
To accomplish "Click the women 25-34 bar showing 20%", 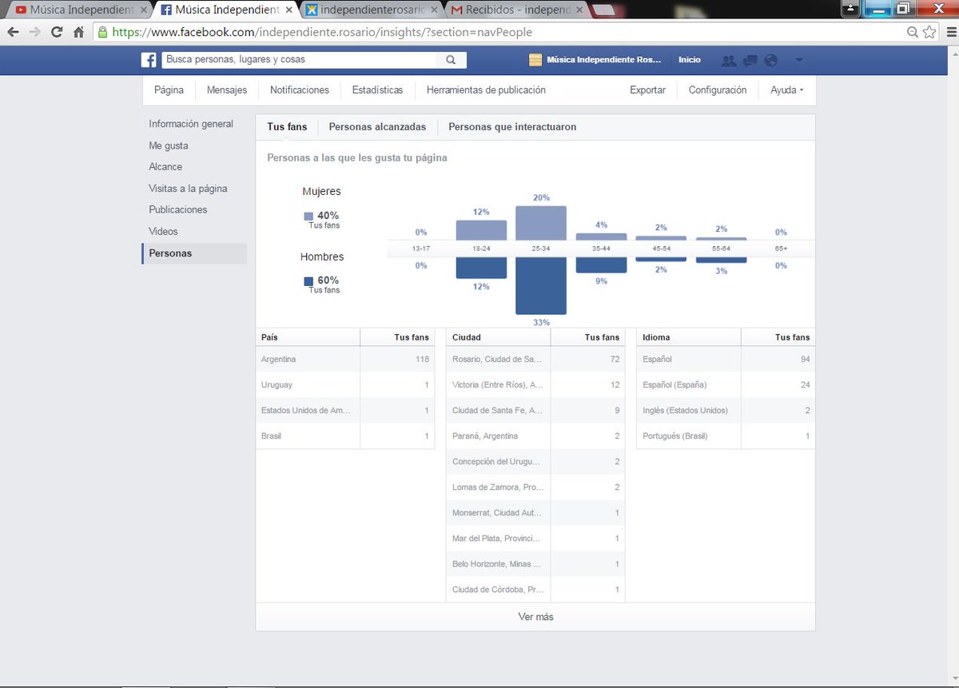I will (x=541, y=223).
